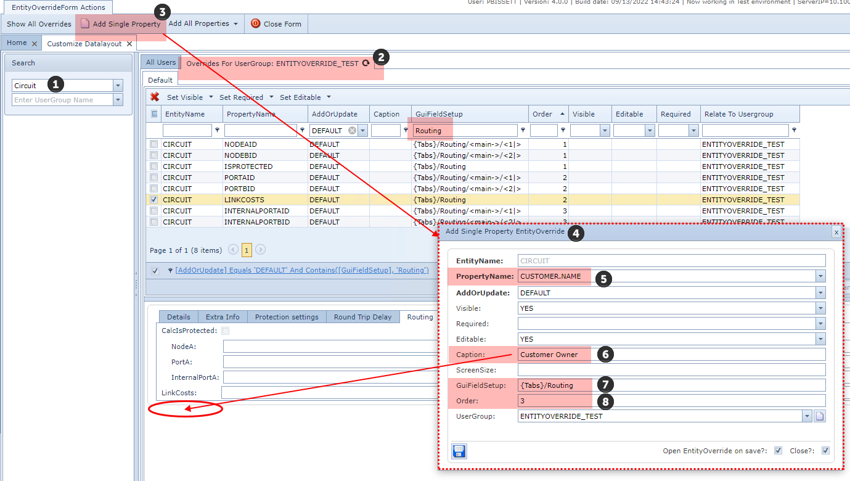This screenshot has width=850, height=481.
Task: Click the red X delete icon
Action: (155, 97)
